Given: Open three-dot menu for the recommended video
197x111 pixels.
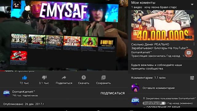Looking at the screenshot, I should point(194,44).
